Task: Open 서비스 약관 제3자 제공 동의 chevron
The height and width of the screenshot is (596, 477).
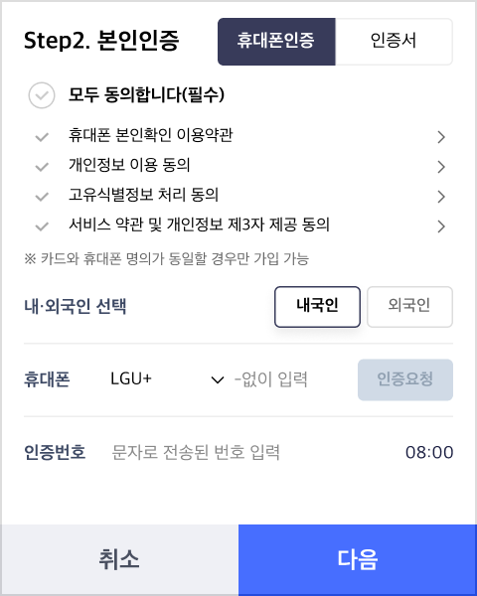Action: (441, 226)
